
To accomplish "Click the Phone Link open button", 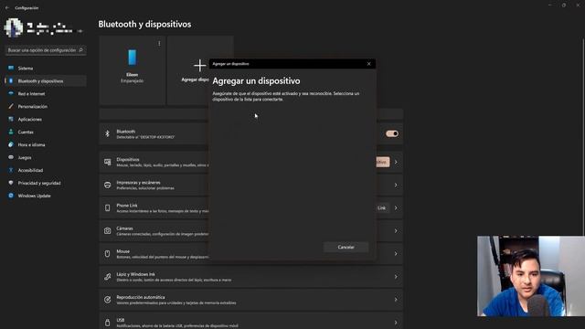I will point(382,207).
